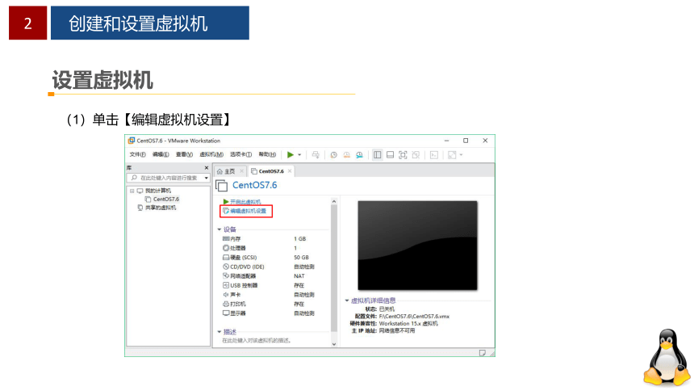Click the console view toolbar icon
Image resolution: width=694 pixels, height=391 pixels.
point(434,155)
